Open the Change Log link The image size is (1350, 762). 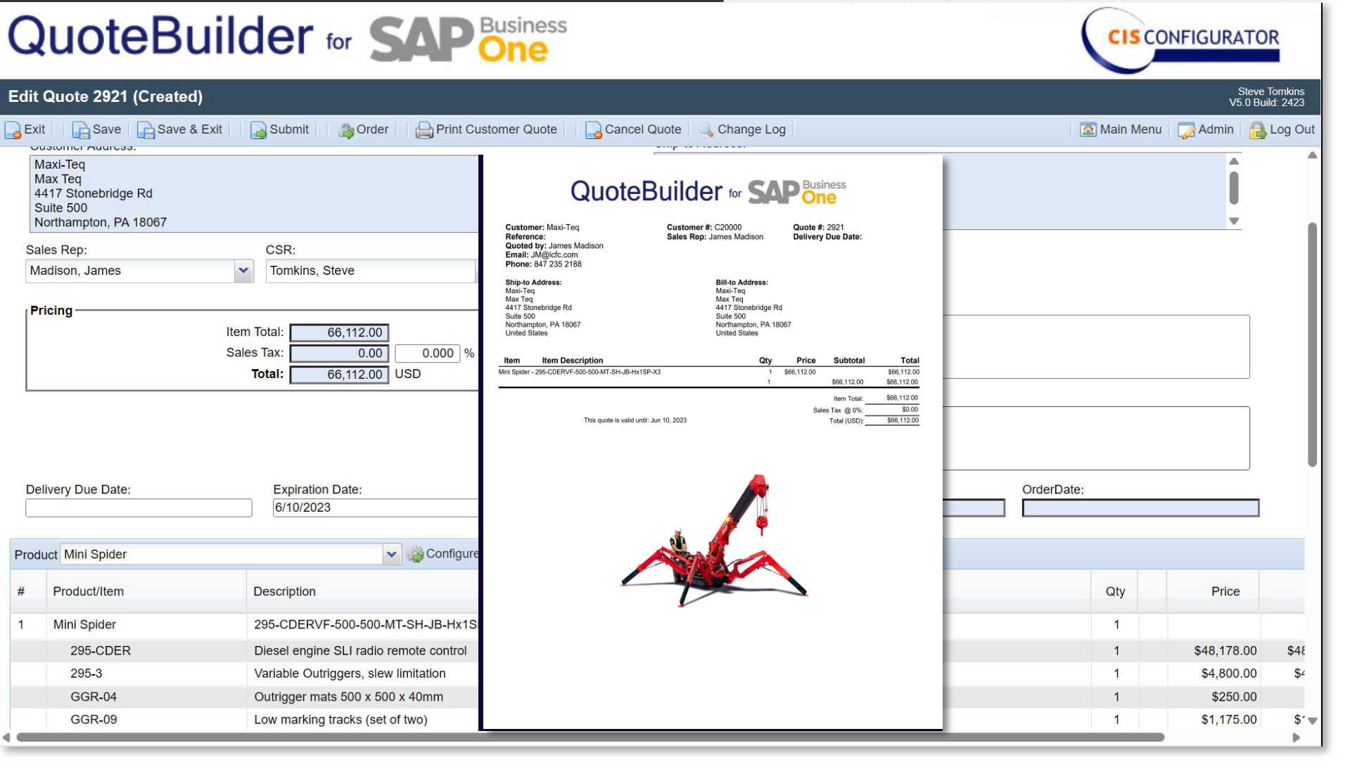(x=751, y=129)
